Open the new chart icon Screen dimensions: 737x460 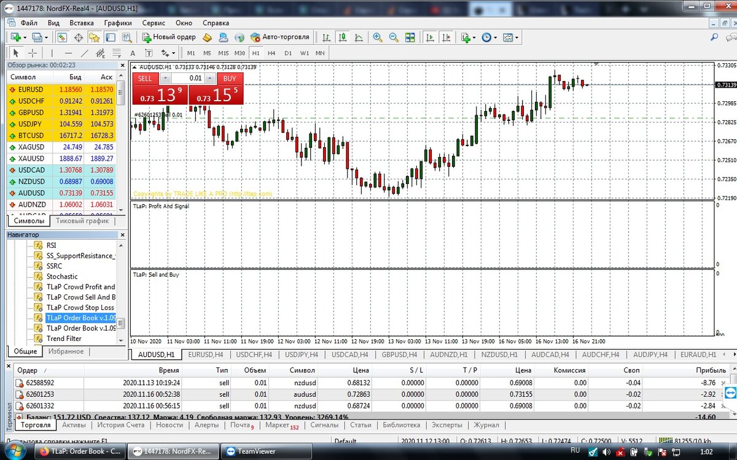[x=15, y=37]
